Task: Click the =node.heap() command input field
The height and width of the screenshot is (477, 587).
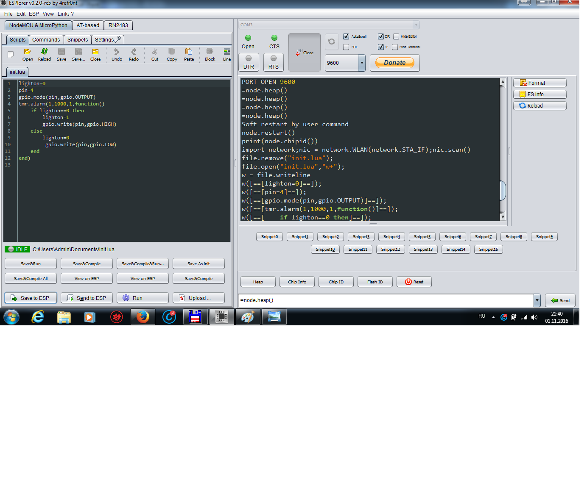Action: pos(386,300)
